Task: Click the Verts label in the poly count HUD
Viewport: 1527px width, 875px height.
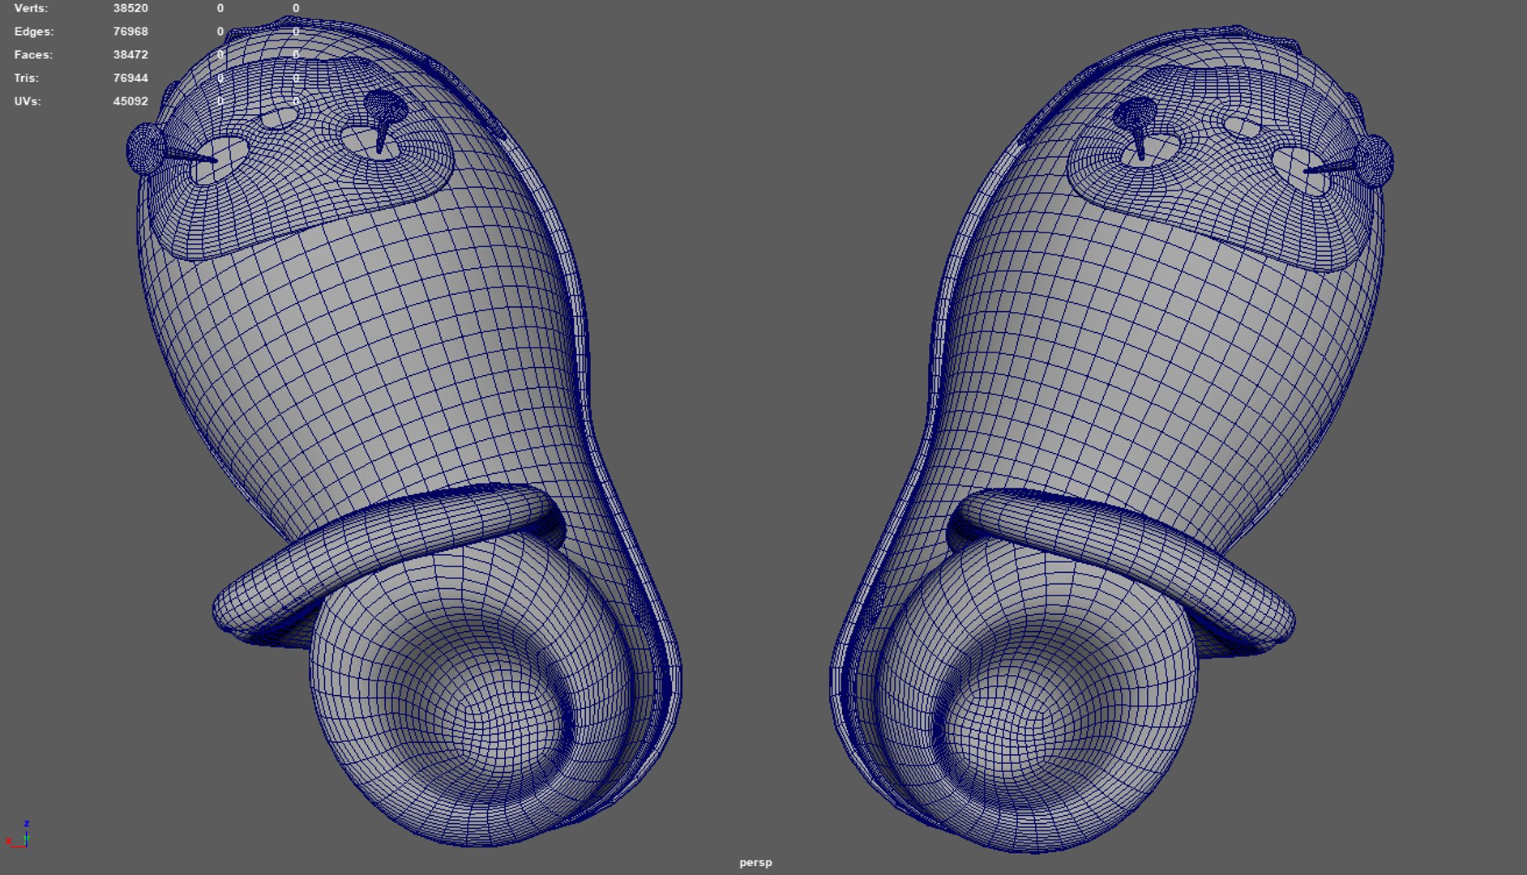Action: click(31, 8)
